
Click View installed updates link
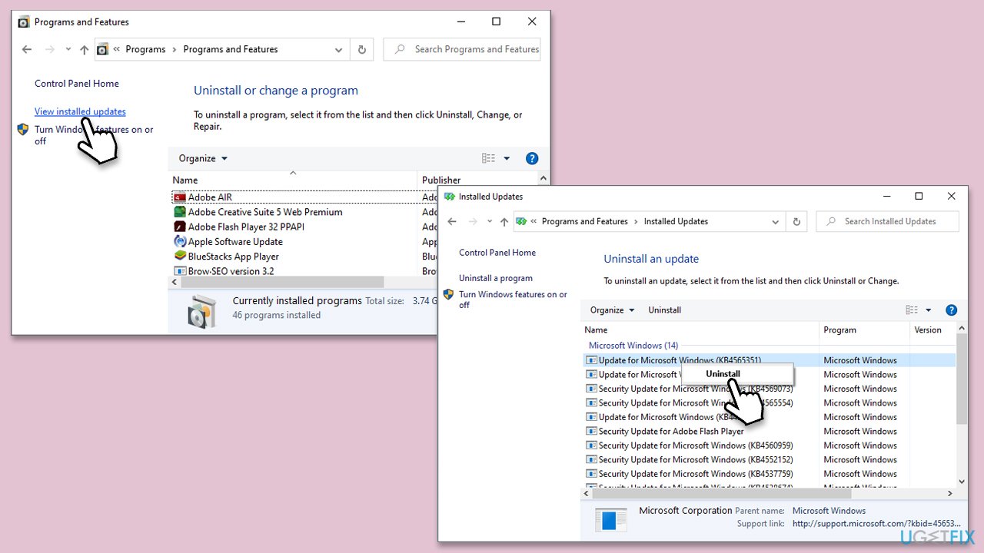[x=80, y=111]
